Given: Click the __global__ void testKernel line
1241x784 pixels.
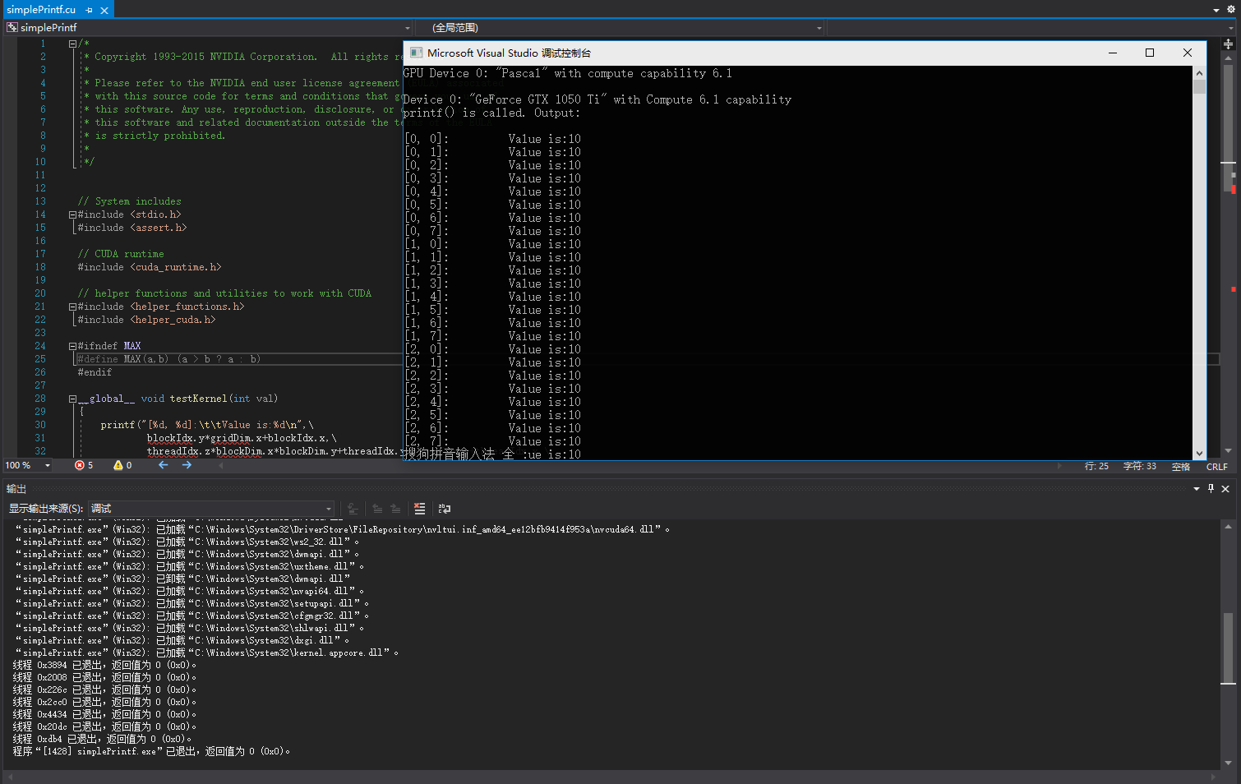Looking at the screenshot, I should pos(178,399).
